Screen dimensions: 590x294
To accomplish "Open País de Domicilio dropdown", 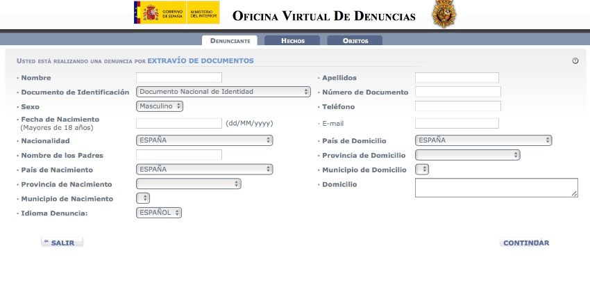I will click(483, 140).
